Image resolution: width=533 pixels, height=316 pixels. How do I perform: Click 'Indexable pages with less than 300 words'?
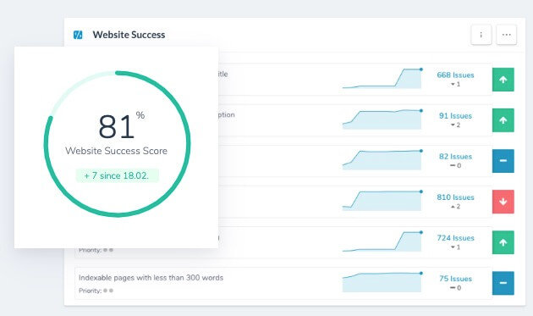151,278
